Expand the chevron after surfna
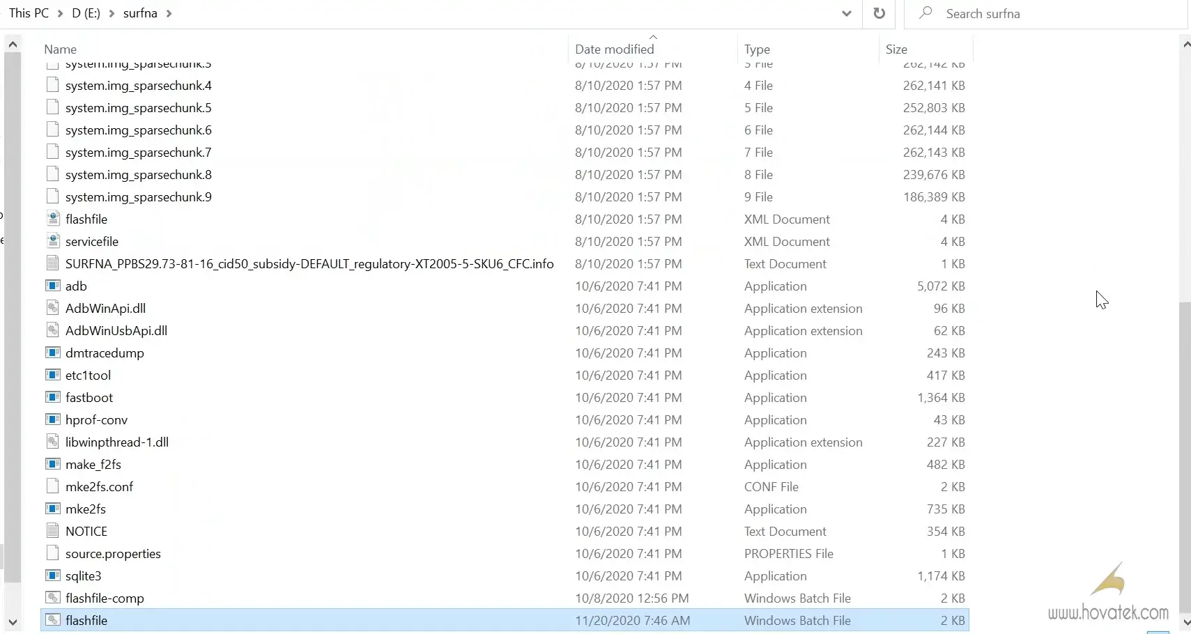Viewport: 1191px width, 634px height. [170, 13]
